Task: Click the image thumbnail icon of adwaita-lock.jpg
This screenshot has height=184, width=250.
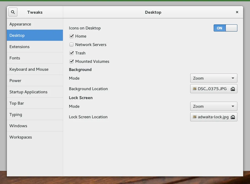Action: (x=195, y=117)
